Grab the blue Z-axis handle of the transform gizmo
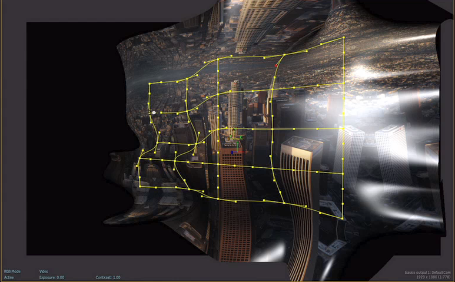This screenshot has width=455, height=282. coord(231,152)
